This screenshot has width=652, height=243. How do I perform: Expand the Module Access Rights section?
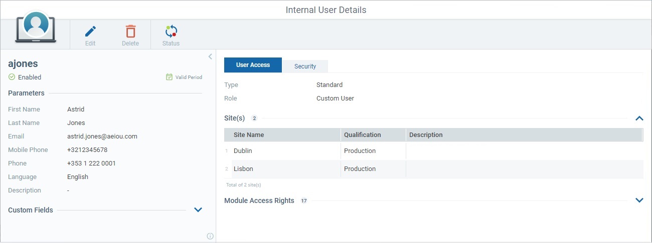click(x=639, y=200)
